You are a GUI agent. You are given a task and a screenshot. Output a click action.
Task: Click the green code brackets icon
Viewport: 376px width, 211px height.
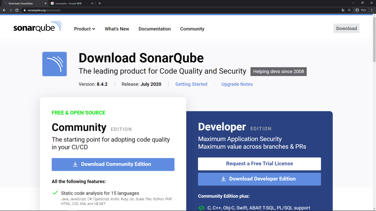[x=201, y=208]
